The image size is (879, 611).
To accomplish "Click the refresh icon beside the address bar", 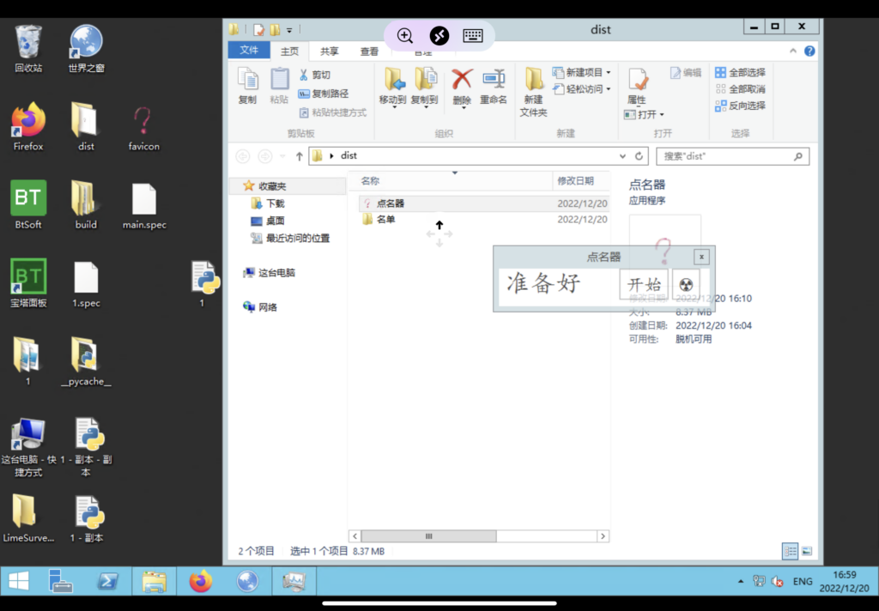I will click(640, 156).
